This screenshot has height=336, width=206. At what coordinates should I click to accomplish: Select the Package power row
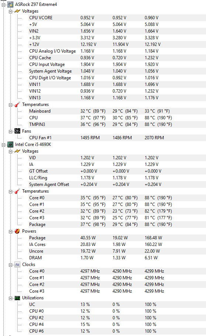[x=117, y=238]
